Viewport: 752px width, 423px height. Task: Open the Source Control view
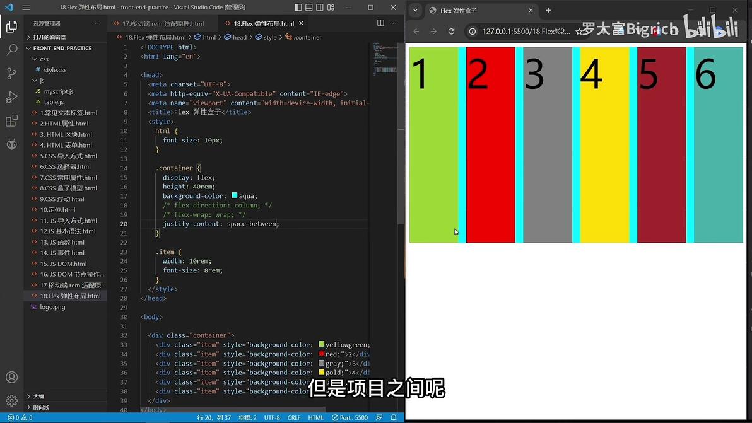(11, 73)
